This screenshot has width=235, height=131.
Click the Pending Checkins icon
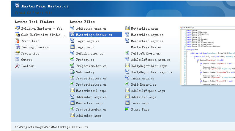pyautogui.click(x=17, y=47)
